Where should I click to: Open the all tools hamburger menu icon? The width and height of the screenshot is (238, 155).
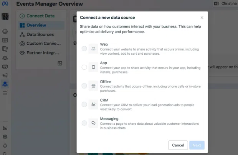click(5, 93)
